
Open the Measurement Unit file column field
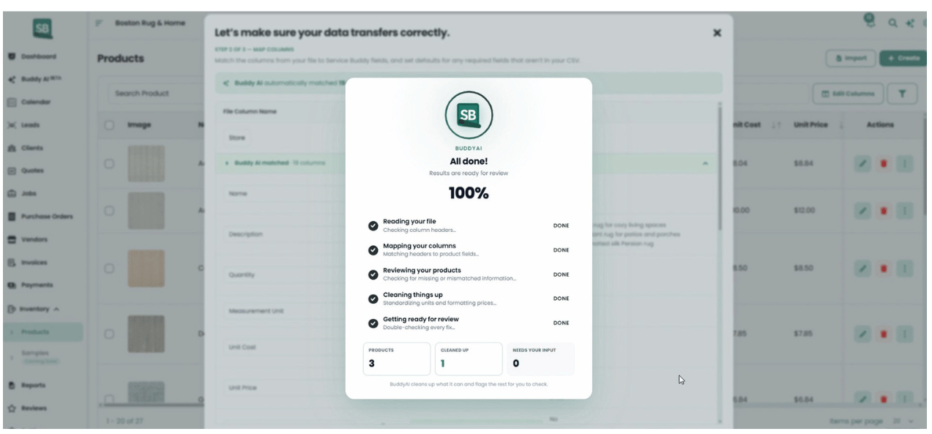pyautogui.click(x=256, y=310)
